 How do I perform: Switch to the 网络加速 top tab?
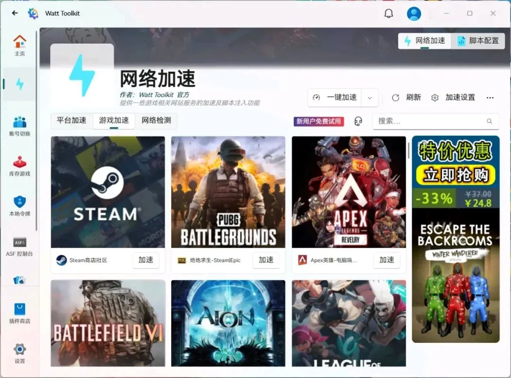424,41
